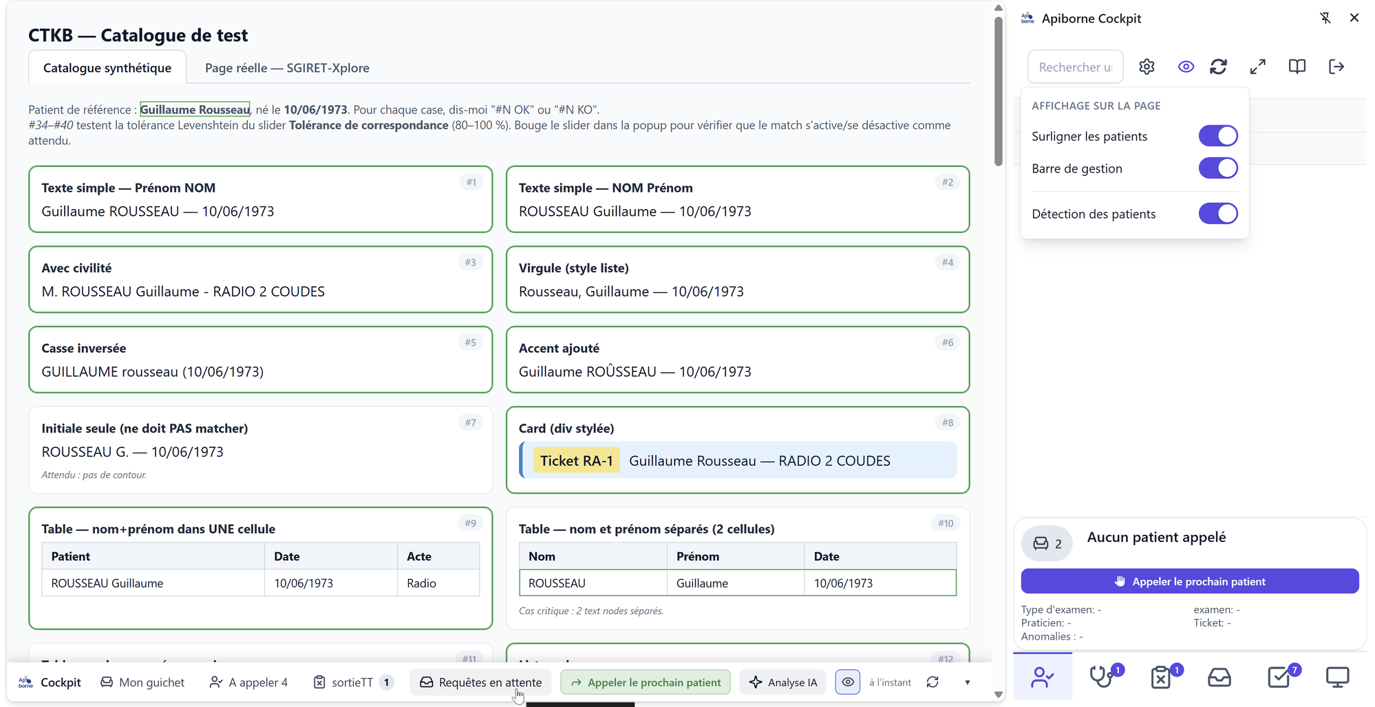1375x707 pixels.
Task: Click Analyse IA button
Action: [783, 682]
